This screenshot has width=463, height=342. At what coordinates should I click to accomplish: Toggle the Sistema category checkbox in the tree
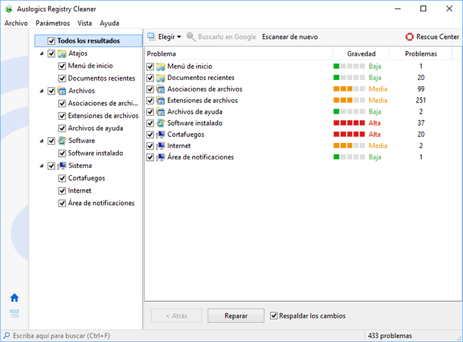point(52,165)
